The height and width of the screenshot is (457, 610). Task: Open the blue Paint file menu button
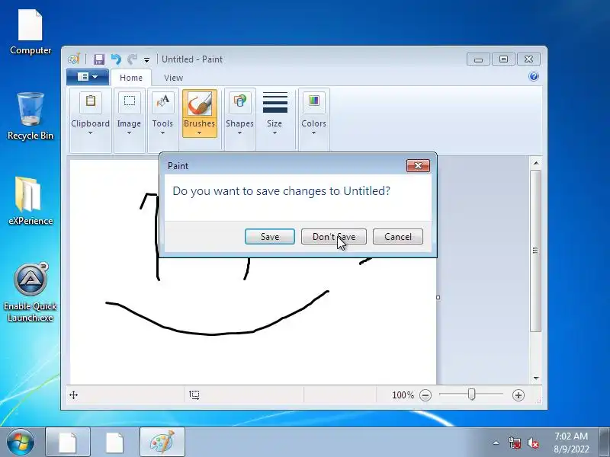coord(88,77)
